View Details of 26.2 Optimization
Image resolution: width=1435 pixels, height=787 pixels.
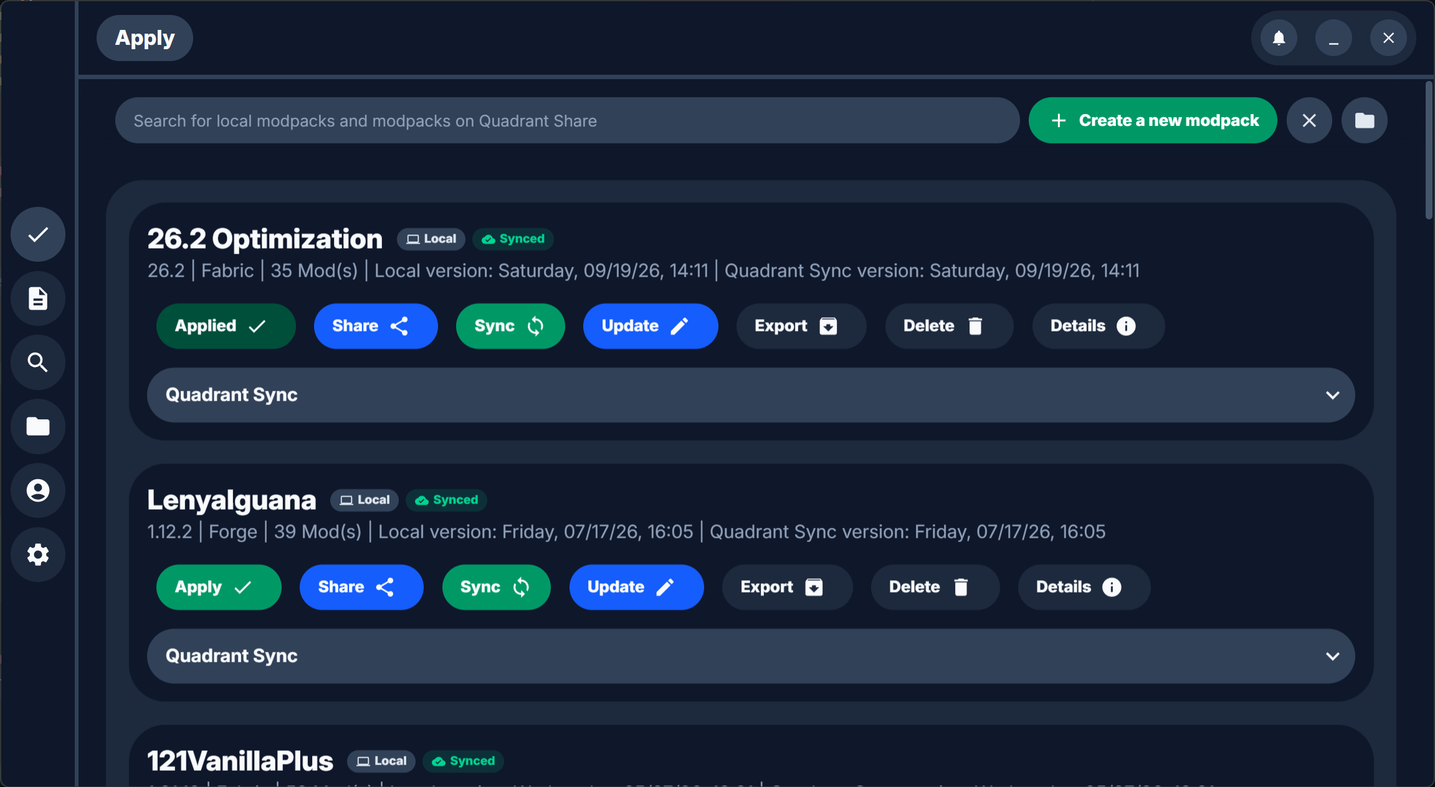1099,326
